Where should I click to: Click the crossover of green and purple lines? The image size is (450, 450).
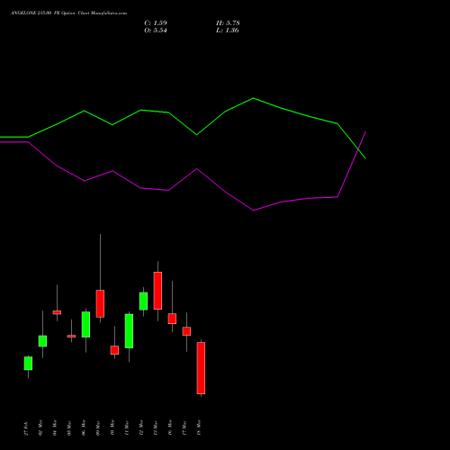click(x=358, y=148)
